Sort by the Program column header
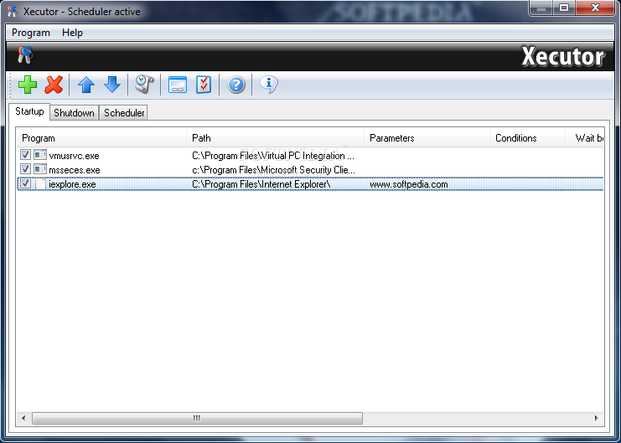The width and height of the screenshot is (621, 443). point(101,138)
